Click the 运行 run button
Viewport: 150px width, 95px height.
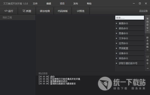pos(9,11)
